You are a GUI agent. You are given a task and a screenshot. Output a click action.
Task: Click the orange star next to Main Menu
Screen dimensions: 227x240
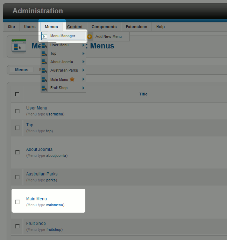pos(72,79)
